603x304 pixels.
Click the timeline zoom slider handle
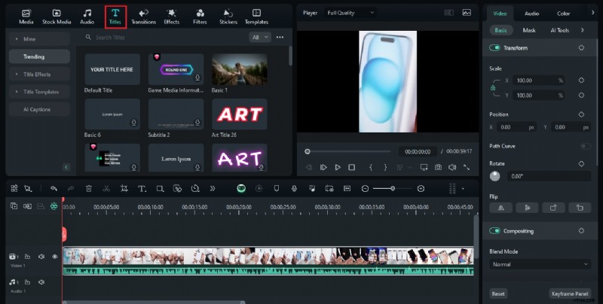pyautogui.click(x=393, y=188)
